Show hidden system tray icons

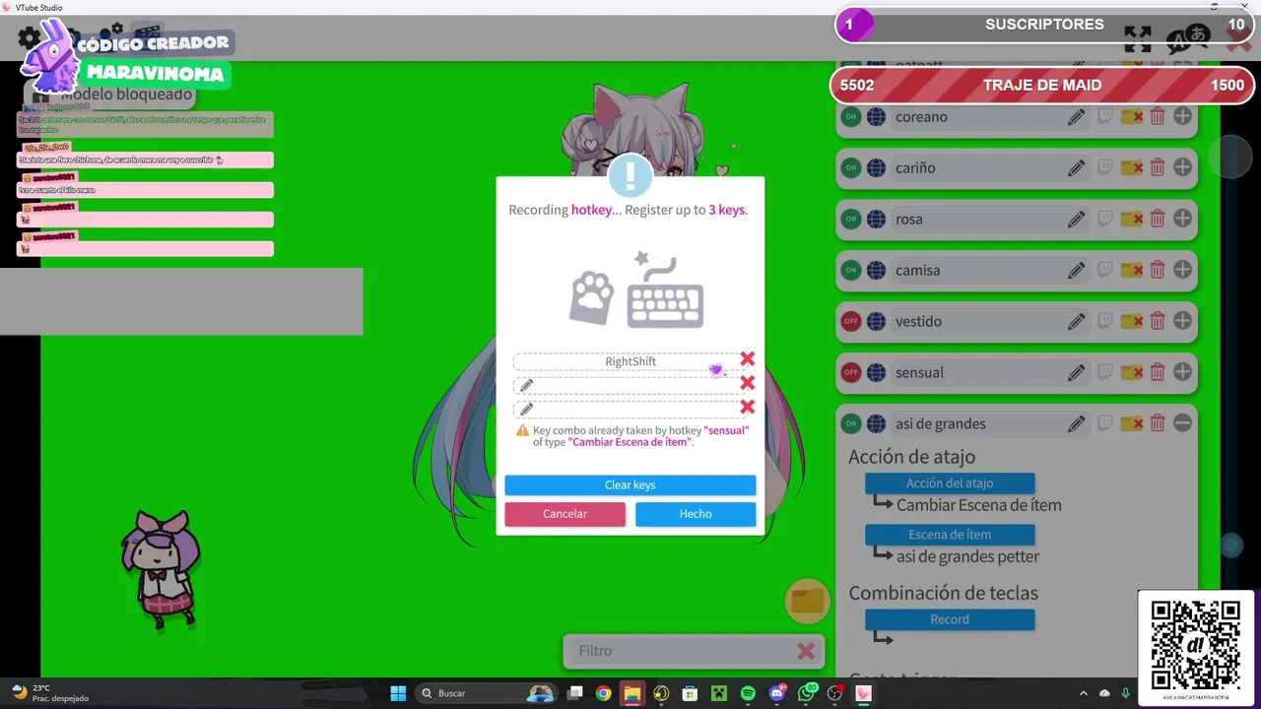pos(1084,693)
